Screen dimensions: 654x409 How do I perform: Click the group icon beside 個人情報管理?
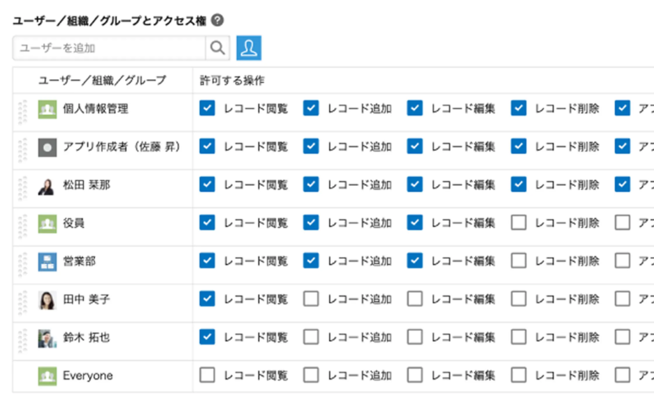[48, 109]
